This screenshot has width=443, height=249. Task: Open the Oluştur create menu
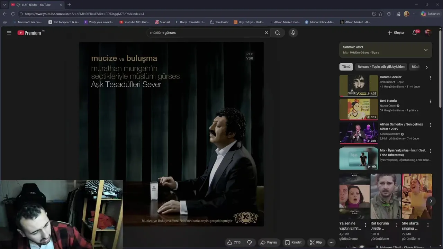(396, 33)
